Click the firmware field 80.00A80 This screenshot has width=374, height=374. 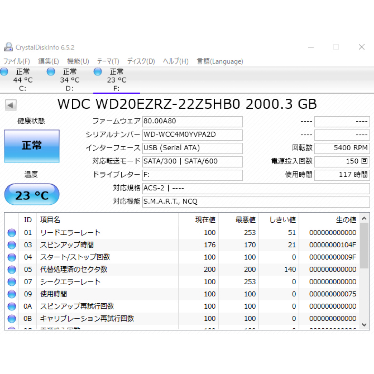pos(193,122)
